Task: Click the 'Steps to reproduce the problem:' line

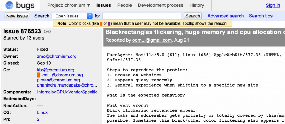Action: coord(147,70)
